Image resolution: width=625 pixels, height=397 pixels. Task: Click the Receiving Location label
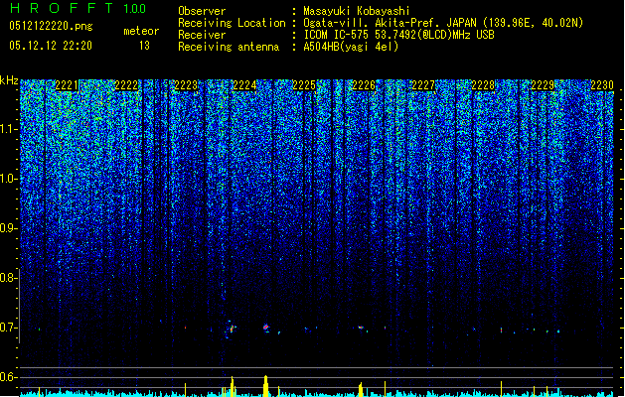(x=232, y=23)
